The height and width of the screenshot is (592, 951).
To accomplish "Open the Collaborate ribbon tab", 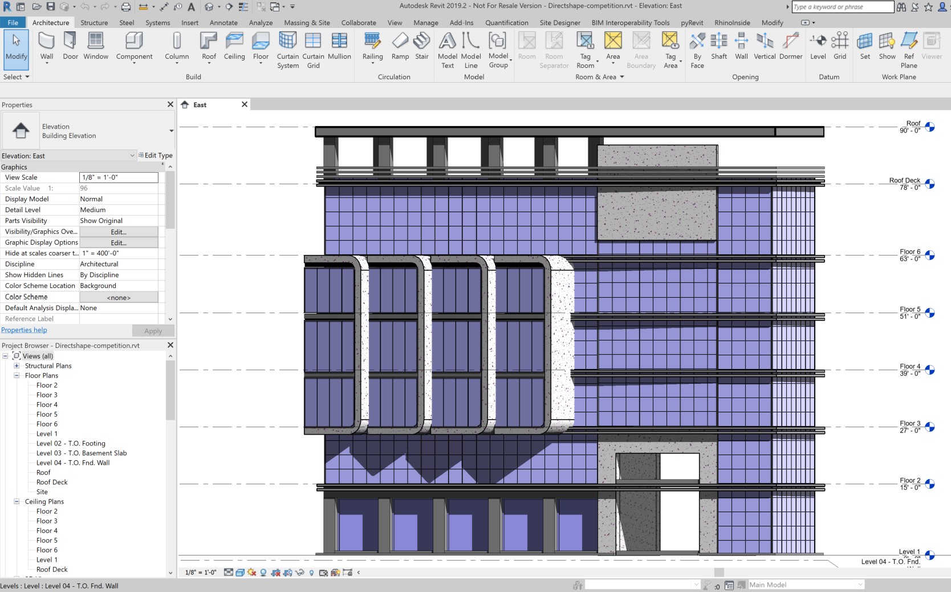I will tap(358, 23).
